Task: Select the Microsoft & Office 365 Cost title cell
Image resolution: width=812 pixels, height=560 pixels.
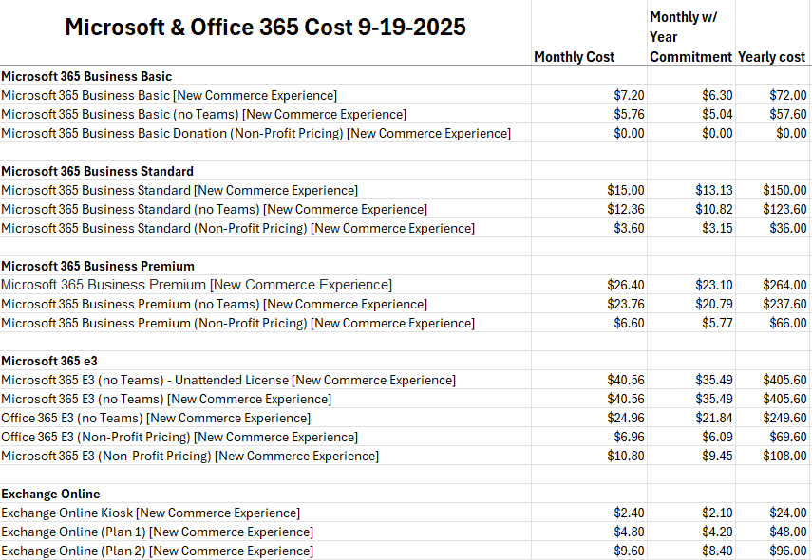Action: [265, 27]
